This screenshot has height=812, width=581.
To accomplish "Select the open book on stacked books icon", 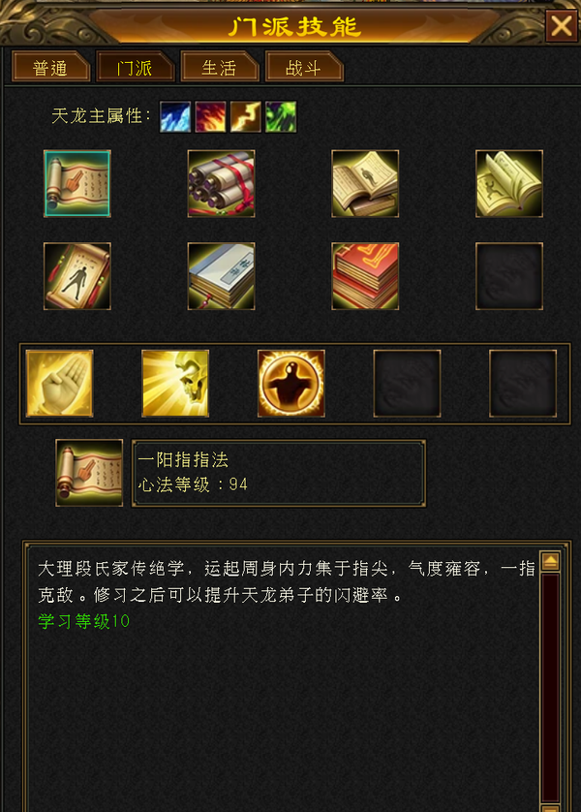I will (365, 184).
